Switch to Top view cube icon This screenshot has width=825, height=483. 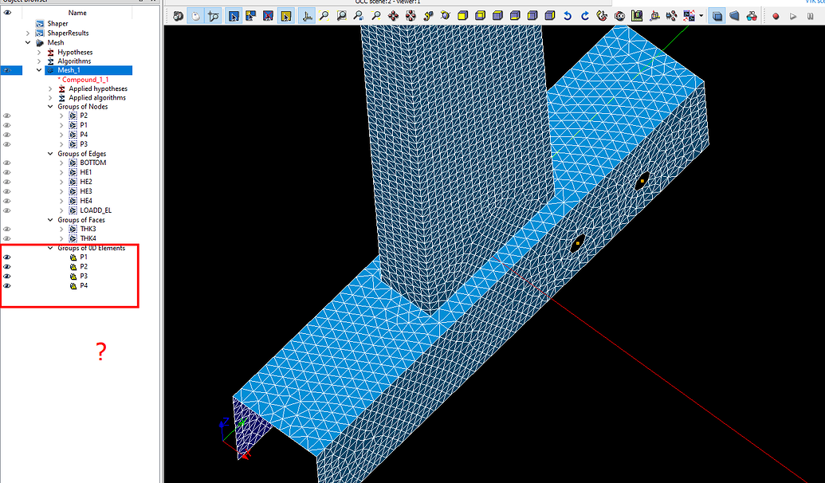497,16
